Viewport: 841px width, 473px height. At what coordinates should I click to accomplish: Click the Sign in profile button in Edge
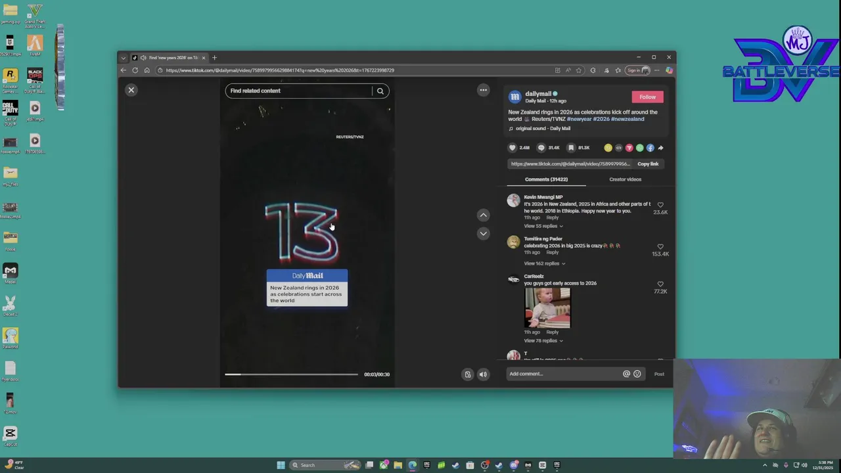[x=637, y=70]
